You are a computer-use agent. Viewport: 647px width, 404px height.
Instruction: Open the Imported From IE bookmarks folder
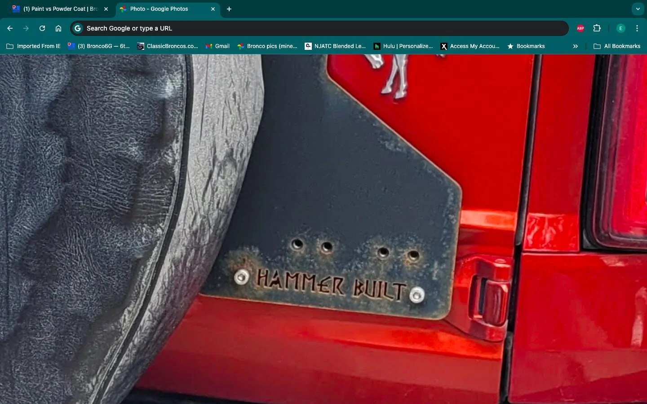(x=34, y=46)
